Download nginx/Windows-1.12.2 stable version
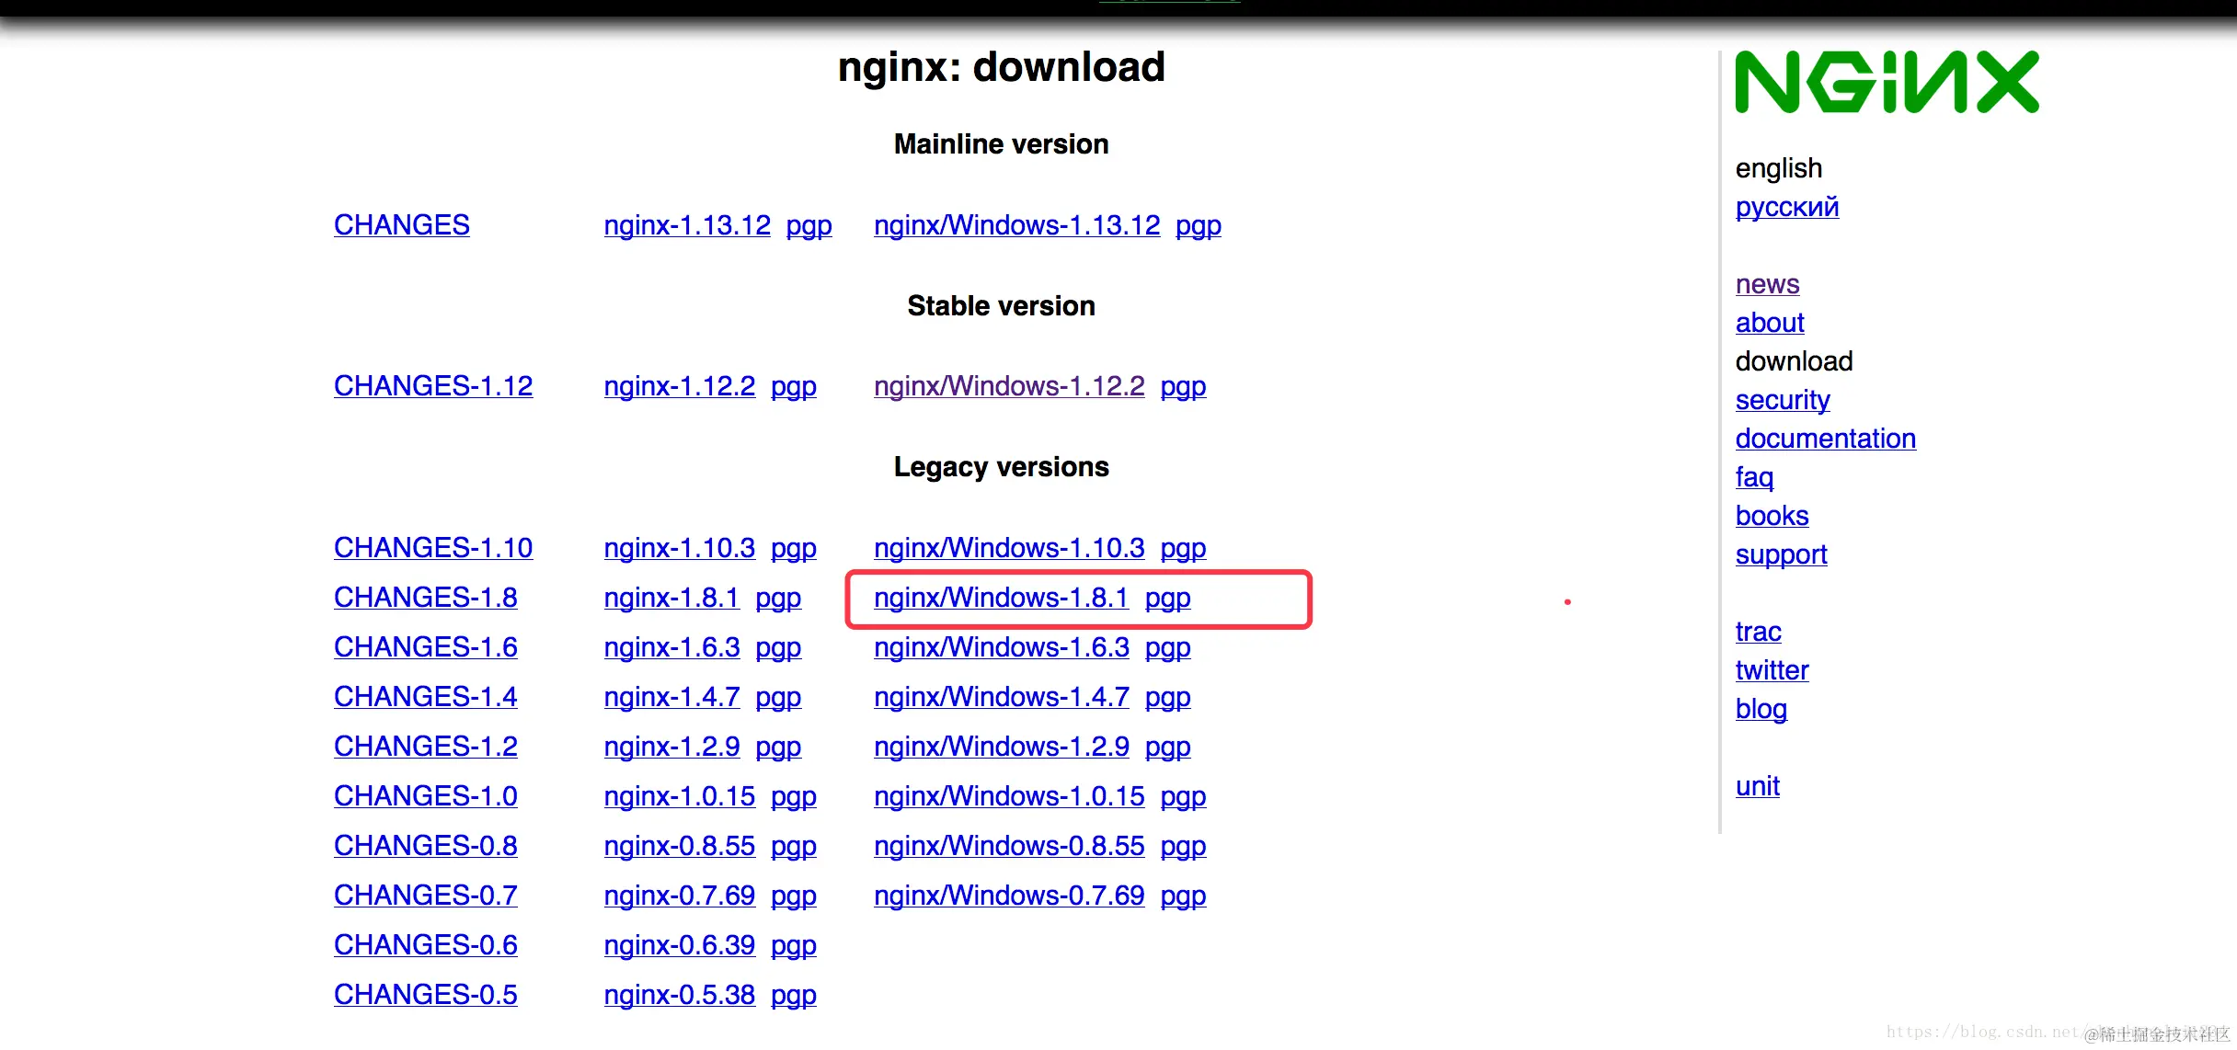This screenshot has height=1050, width=2237. click(1007, 386)
